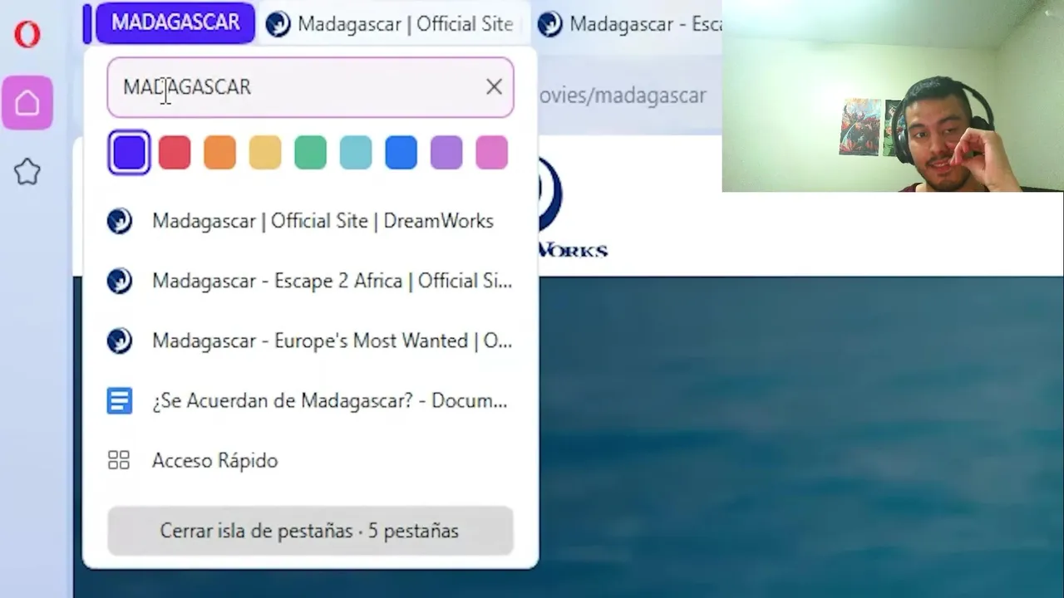Open Madagascar Europe's Most Wanted entry
The width and height of the screenshot is (1064, 598).
[310, 341]
